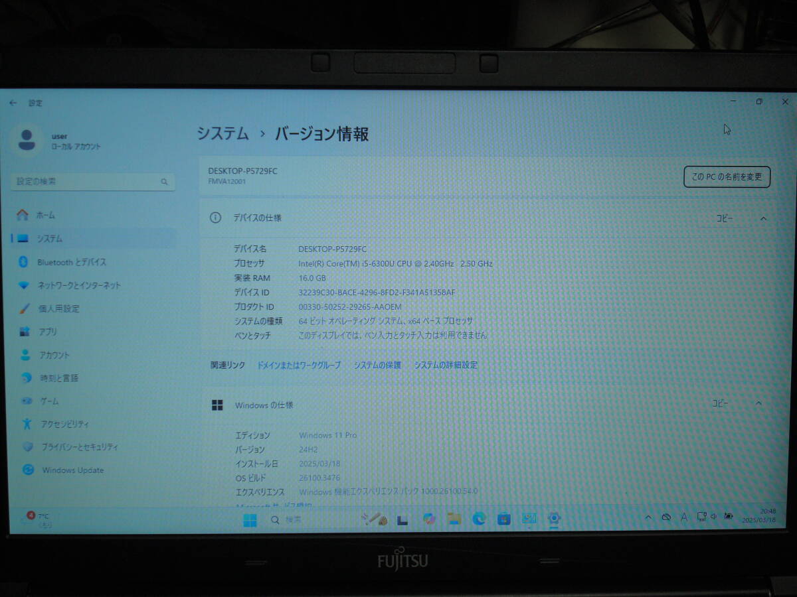
Task: Select the processor text i5-6300U
Action: 396,263
